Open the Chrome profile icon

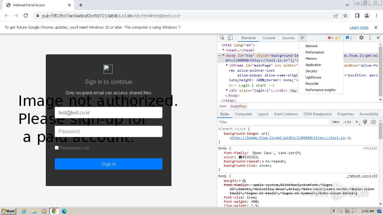tap(367, 16)
